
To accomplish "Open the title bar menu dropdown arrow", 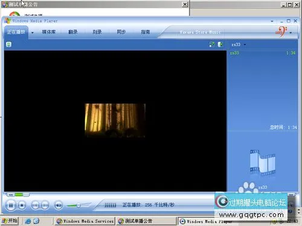I will (272, 21).
